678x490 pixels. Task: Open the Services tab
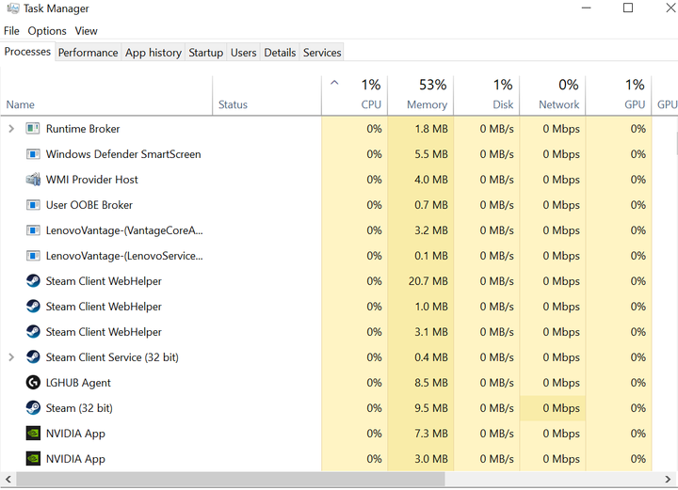coord(322,53)
